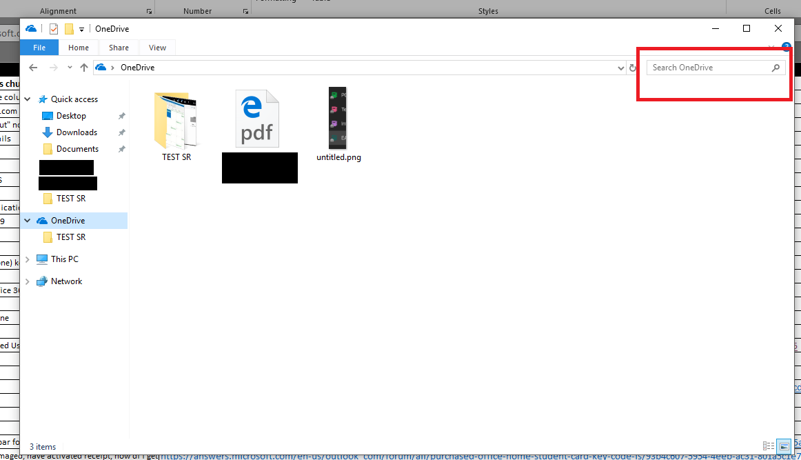The image size is (801, 460).
Task: Click the Forward arrow button
Action: [54, 68]
